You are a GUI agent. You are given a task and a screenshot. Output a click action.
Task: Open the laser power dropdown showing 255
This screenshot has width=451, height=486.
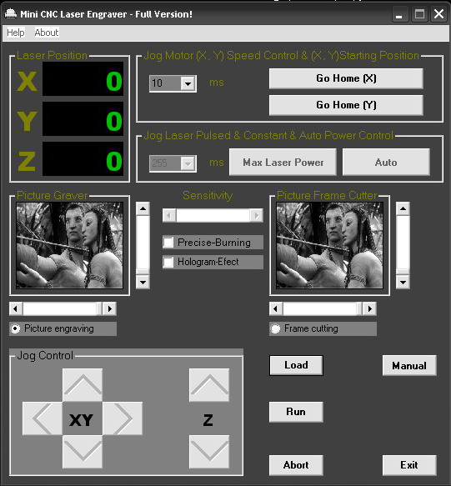188,163
